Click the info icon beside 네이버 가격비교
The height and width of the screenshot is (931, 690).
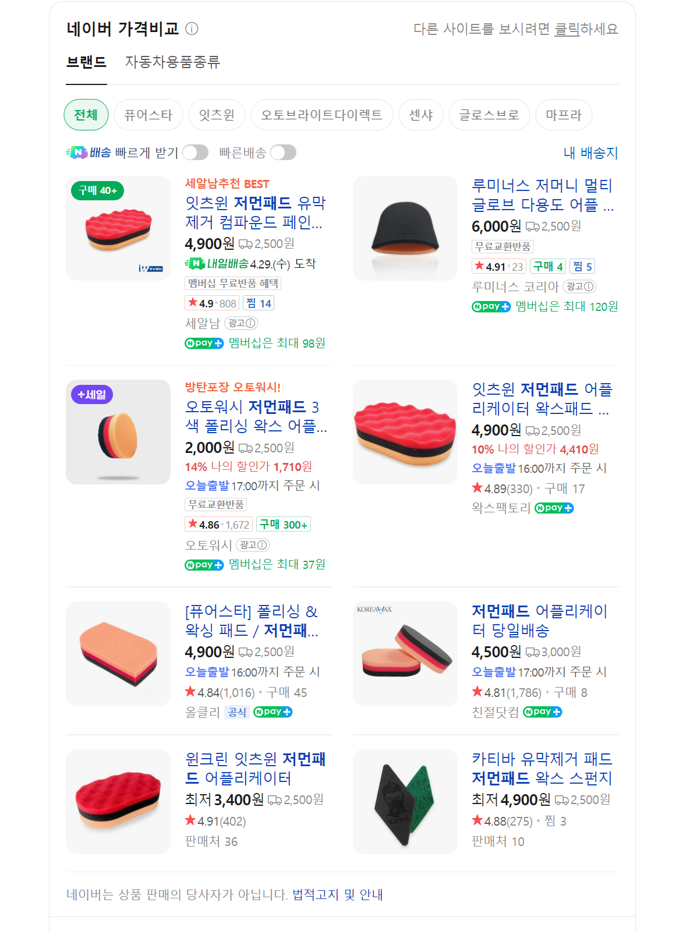coord(192,29)
